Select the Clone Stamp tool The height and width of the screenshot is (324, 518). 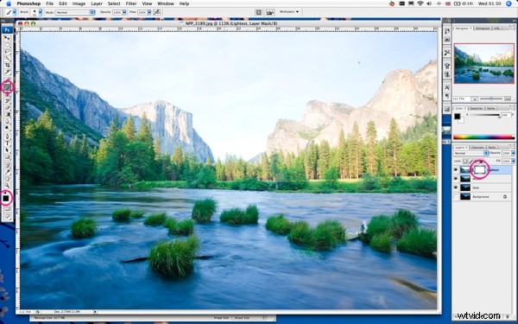[x=7, y=94]
